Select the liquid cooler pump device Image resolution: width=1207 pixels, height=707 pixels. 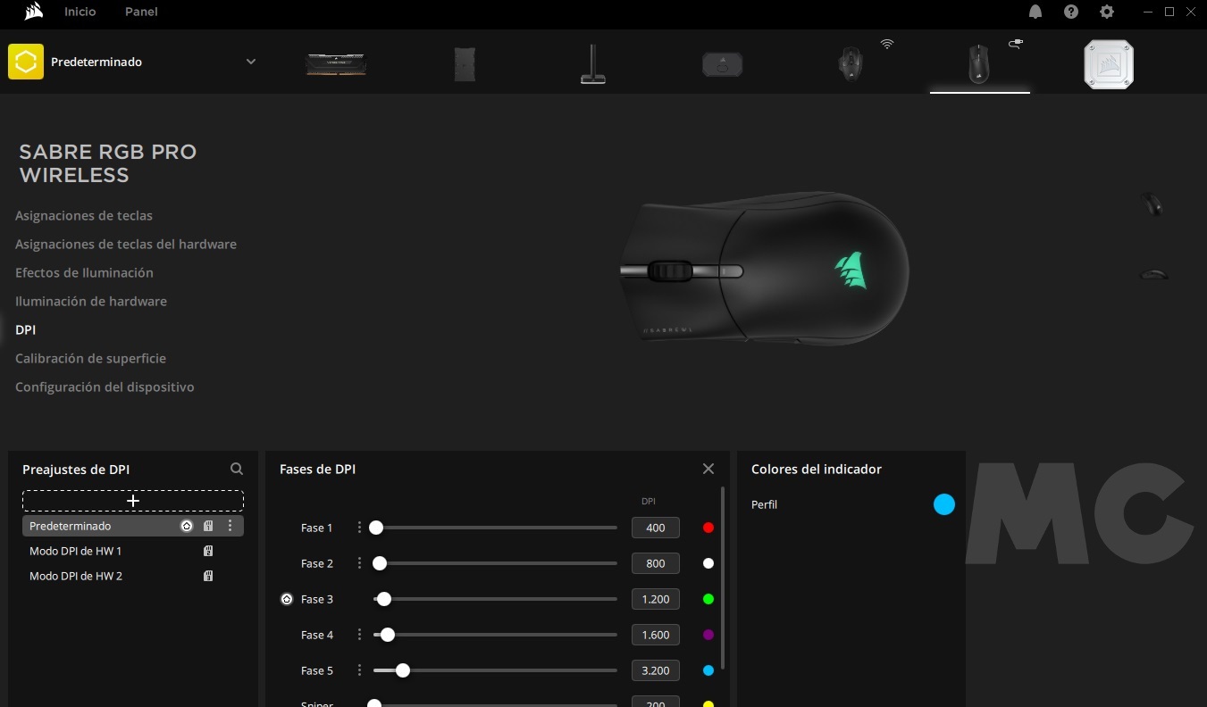click(x=1108, y=64)
